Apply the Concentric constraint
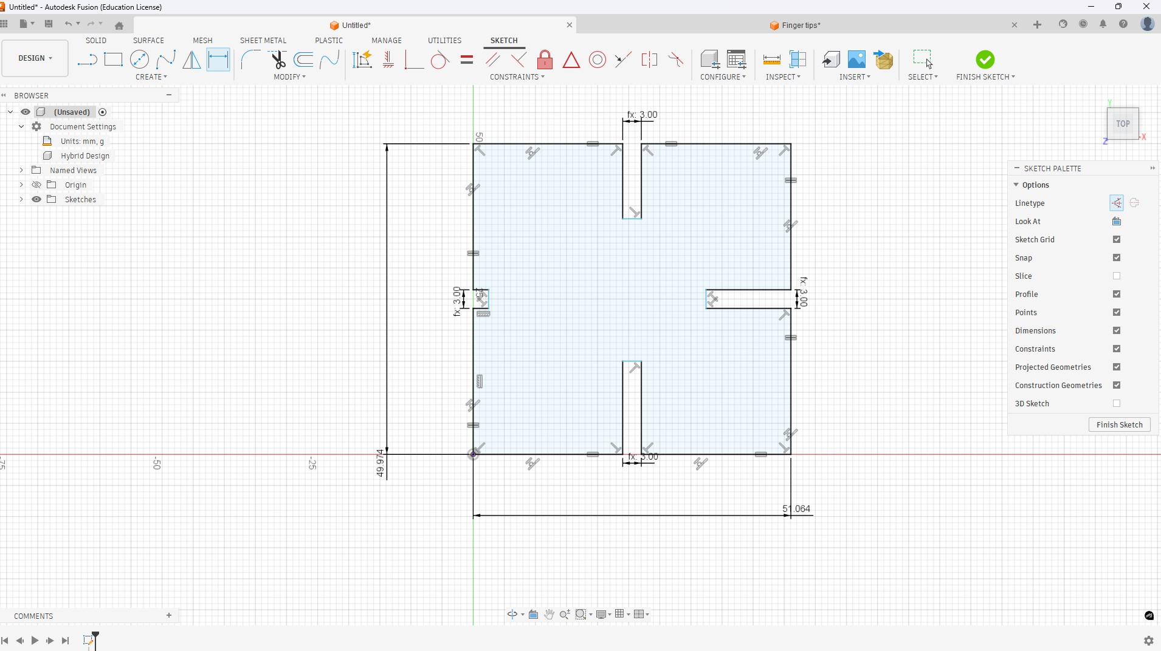Image resolution: width=1161 pixels, height=651 pixels. pyautogui.click(x=598, y=60)
